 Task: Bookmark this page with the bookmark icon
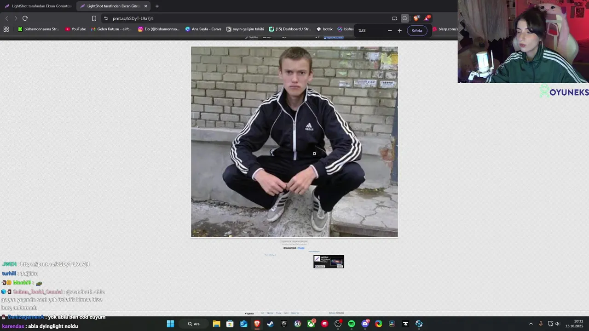coord(94,18)
